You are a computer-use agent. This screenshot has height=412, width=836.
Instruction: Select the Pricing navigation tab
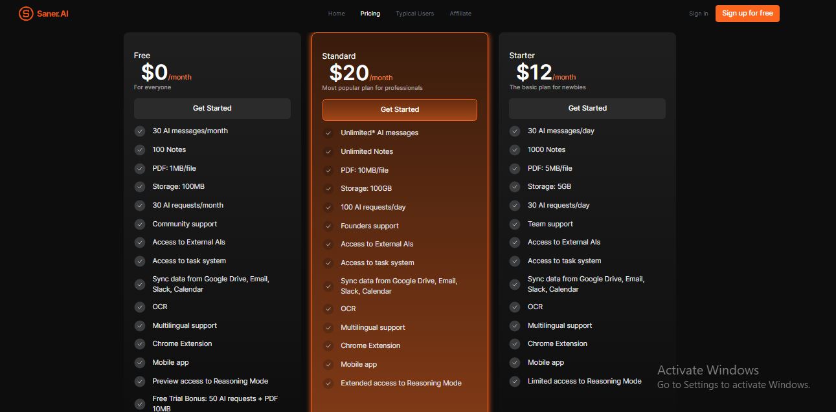370,14
